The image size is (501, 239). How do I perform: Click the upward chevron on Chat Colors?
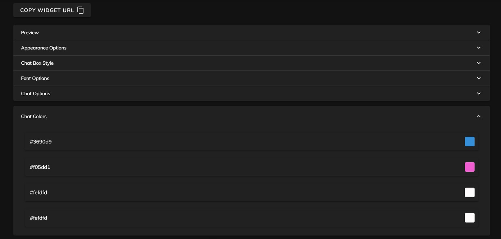coord(478,116)
